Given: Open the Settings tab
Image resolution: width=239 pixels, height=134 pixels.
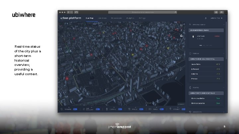Looking at the screenshot, I should (x=142, y=18).
